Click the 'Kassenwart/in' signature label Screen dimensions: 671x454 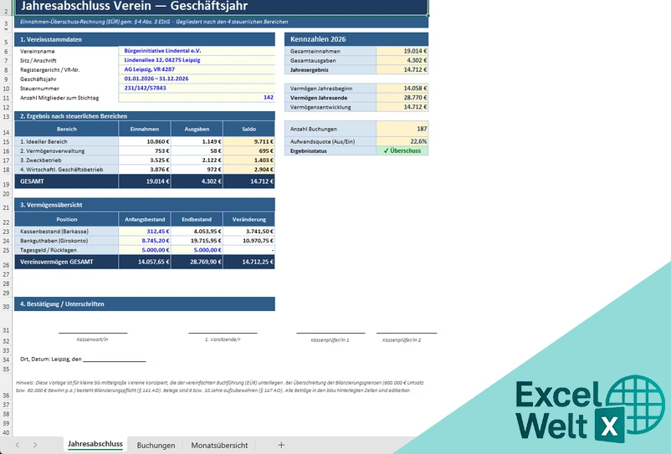(92, 339)
